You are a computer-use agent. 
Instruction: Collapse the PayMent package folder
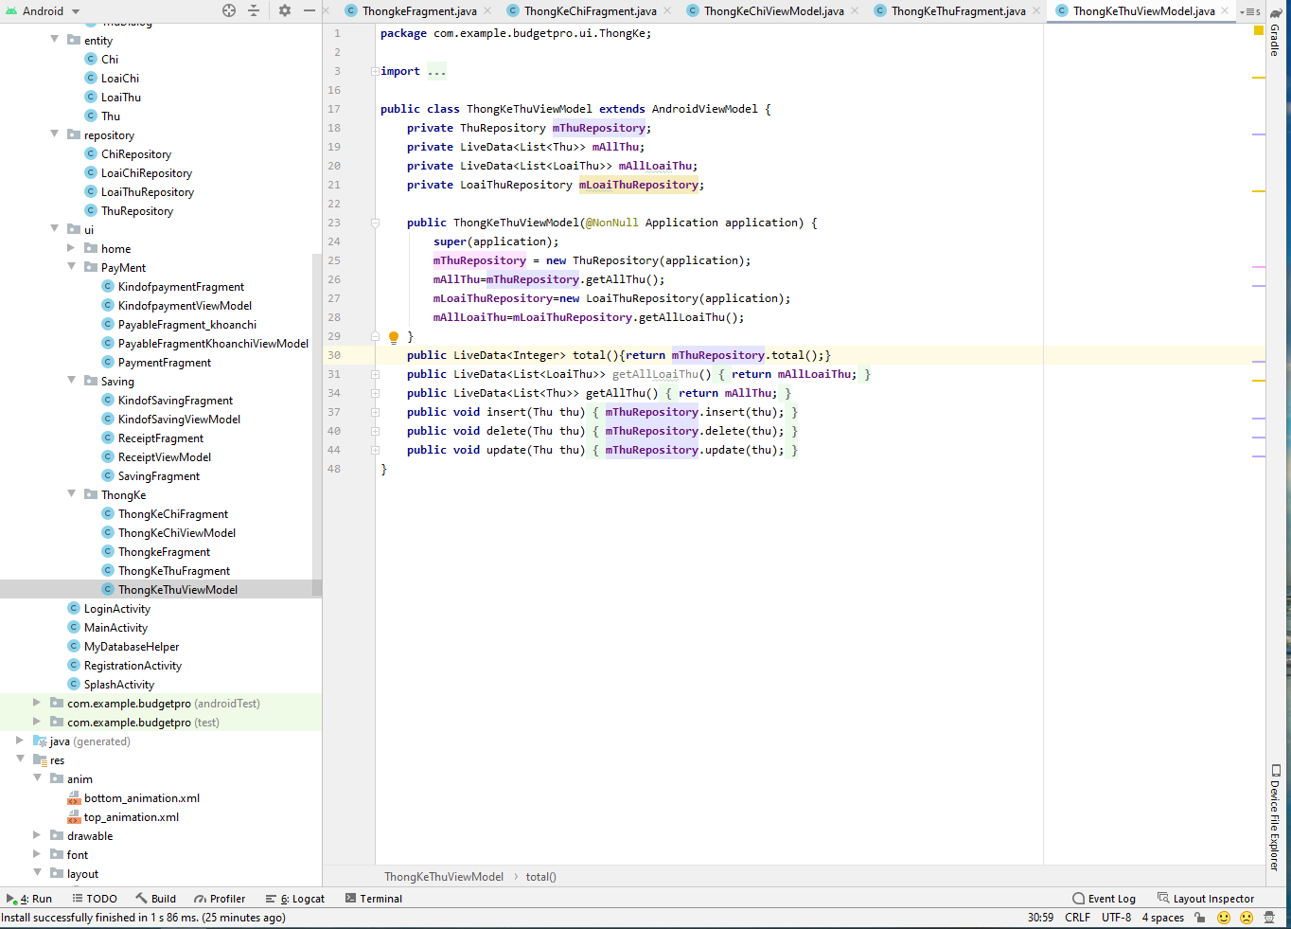point(72,267)
